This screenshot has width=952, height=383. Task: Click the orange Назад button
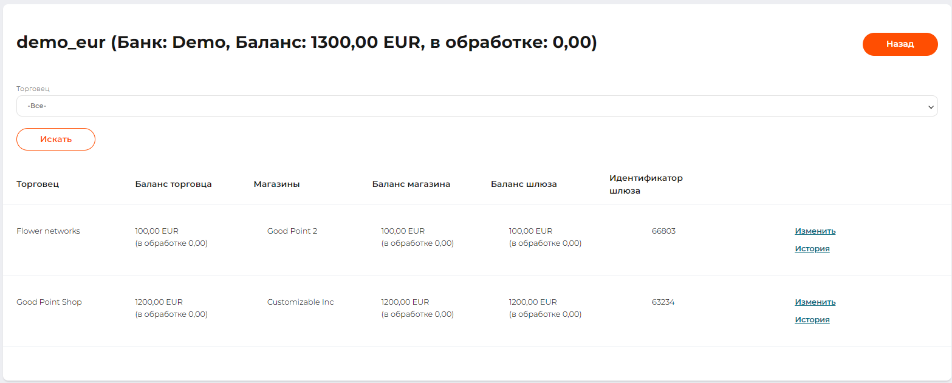coord(900,44)
